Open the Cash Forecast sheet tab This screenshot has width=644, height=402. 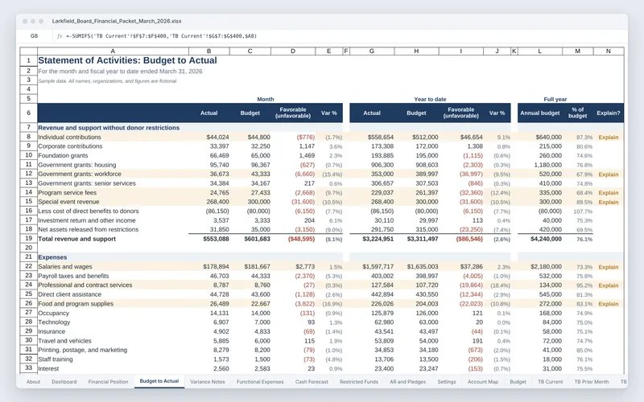point(312,381)
